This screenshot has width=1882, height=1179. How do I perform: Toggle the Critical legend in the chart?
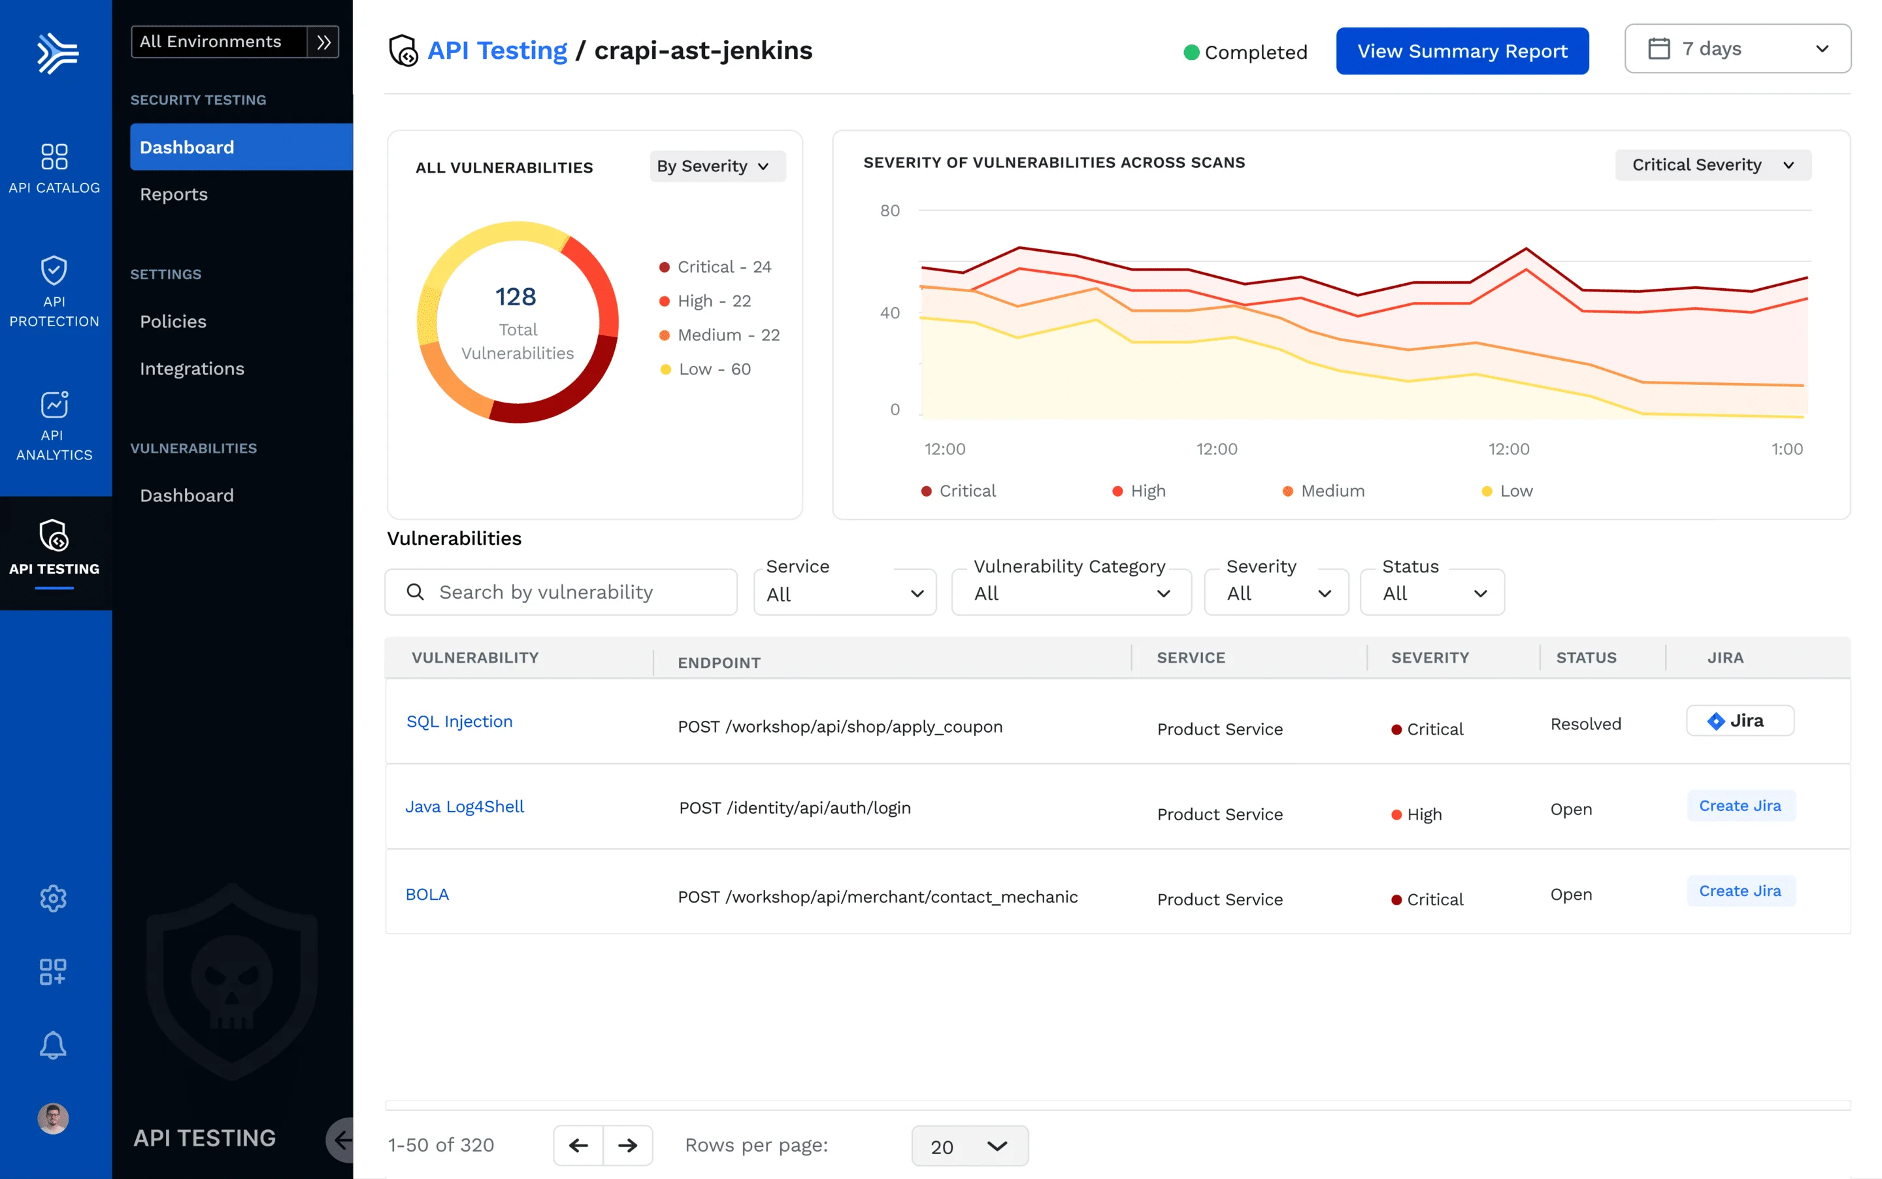point(958,490)
